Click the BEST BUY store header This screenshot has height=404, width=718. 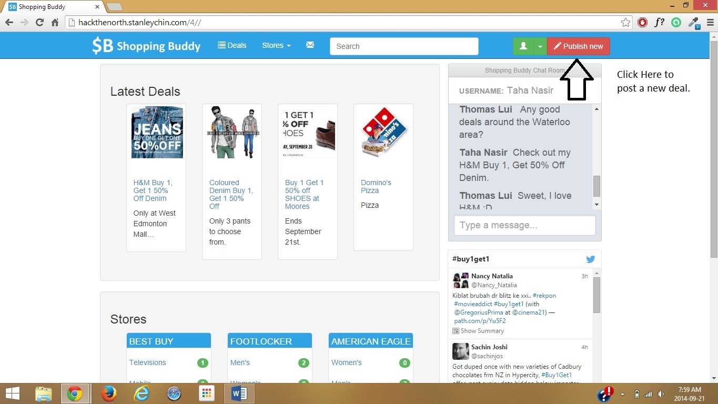(x=169, y=341)
